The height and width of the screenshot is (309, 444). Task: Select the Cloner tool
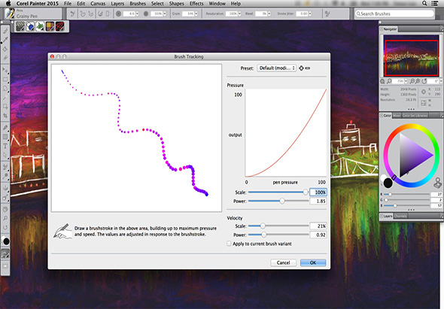pos(5,167)
